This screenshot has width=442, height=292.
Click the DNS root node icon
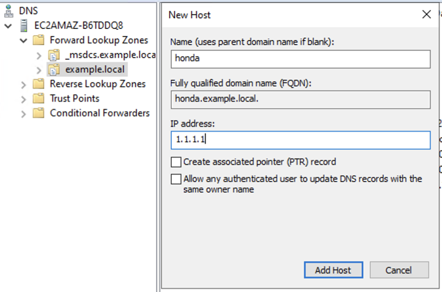coord(9,11)
